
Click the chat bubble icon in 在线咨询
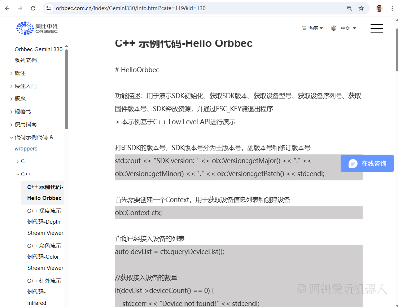pyautogui.click(x=353, y=164)
